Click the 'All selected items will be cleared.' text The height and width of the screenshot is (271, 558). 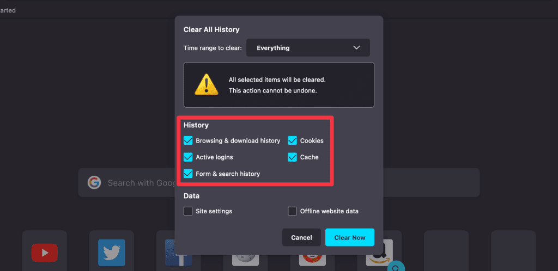(x=277, y=80)
